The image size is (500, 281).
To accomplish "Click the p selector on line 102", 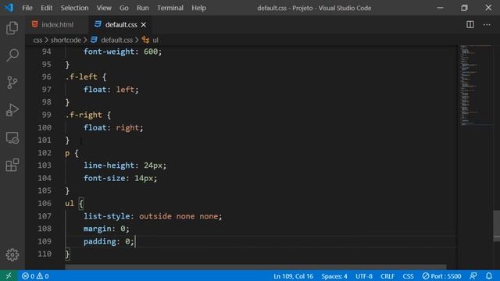I will [67, 153].
